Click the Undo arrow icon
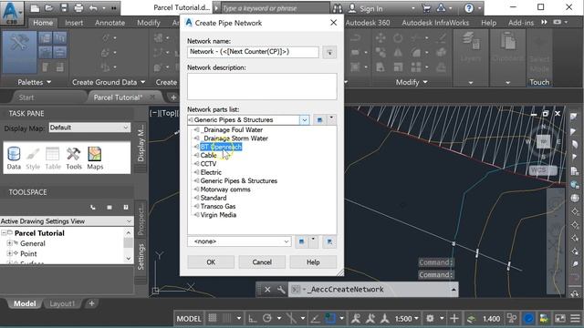The width and height of the screenshot is (584, 328). coord(93,8)
